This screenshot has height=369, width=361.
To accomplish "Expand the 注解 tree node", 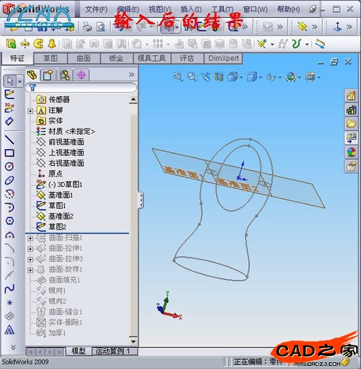I will tap(30, 110).
